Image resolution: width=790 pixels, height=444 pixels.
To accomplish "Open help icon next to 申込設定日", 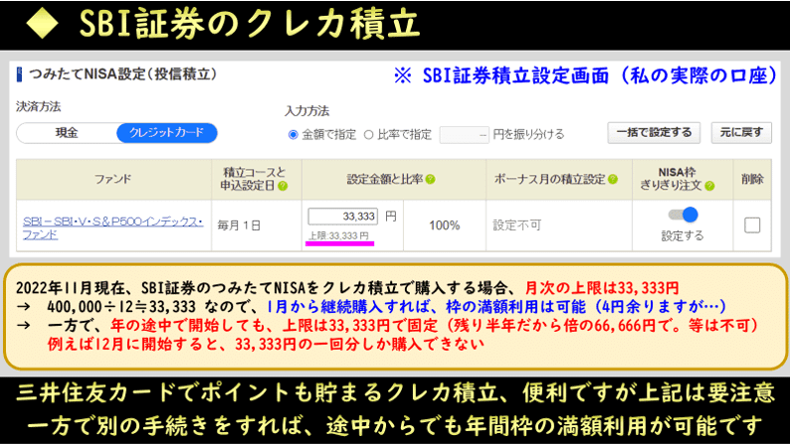I will point(283,186).
